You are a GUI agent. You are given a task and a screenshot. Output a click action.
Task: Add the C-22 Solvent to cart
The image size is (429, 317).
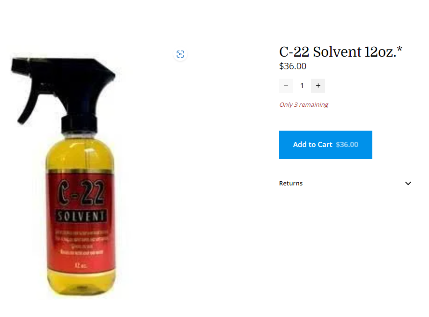click(325, 144)
